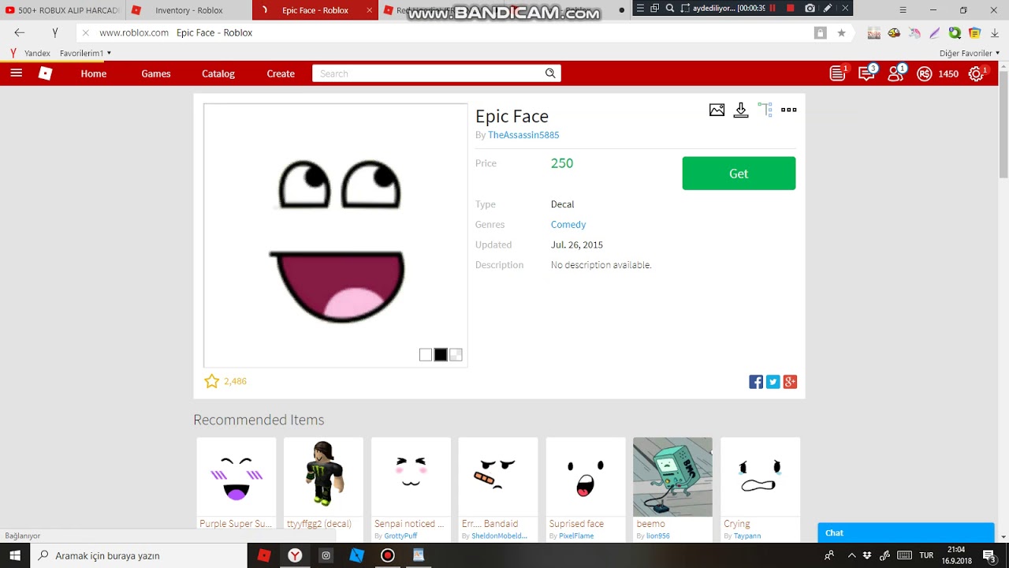Open PixelFlame creator link
1009x568 pixels.
point(576,536)
